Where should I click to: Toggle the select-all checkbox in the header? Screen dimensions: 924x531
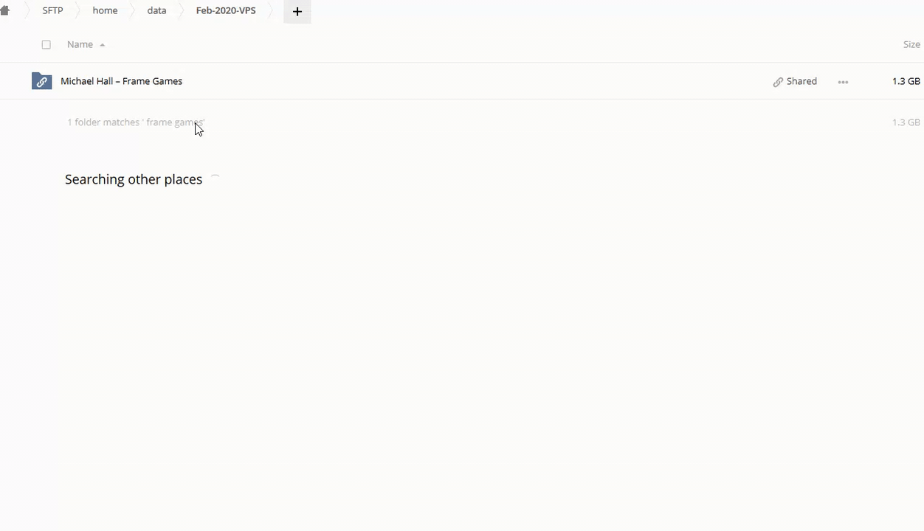(x=46, y=45)
